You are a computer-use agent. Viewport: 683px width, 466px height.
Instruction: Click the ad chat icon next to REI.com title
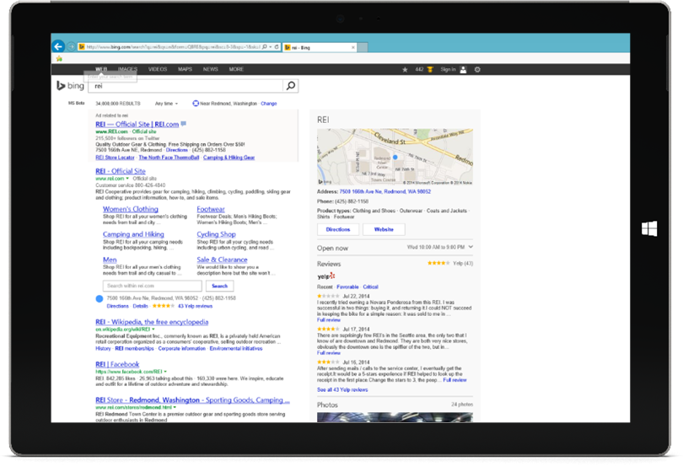point(183,124)
